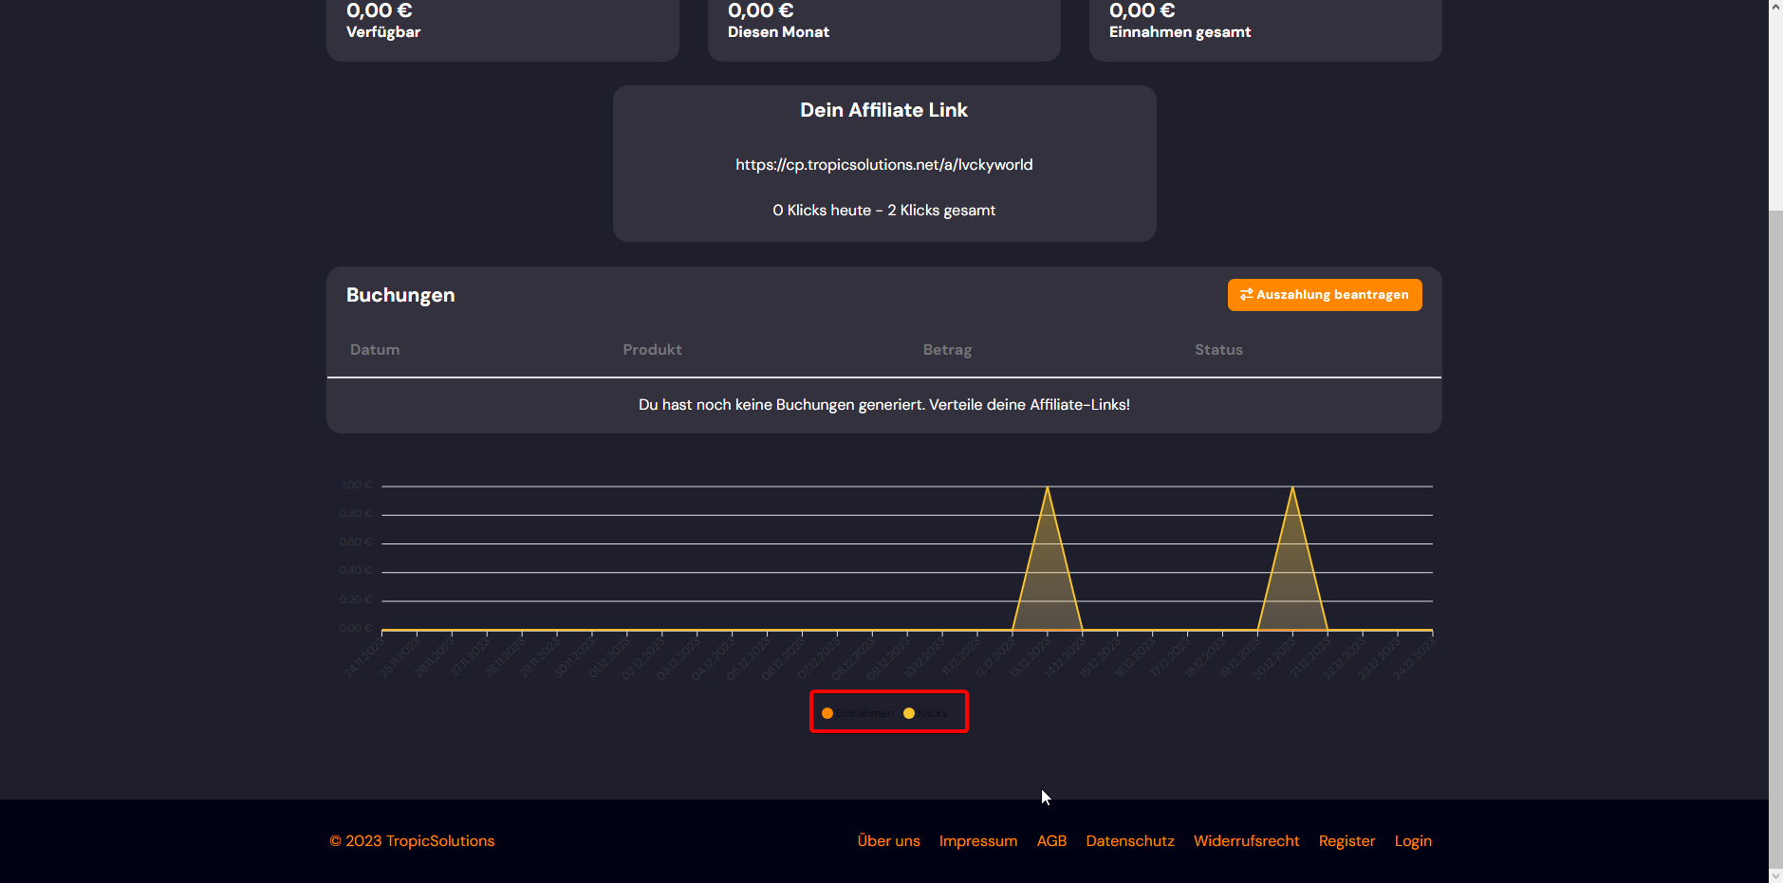This screenshot has height=883, width=1783.
Task: Click the Betrag column header
Action: pyautogui.click(x=947, y=350)
